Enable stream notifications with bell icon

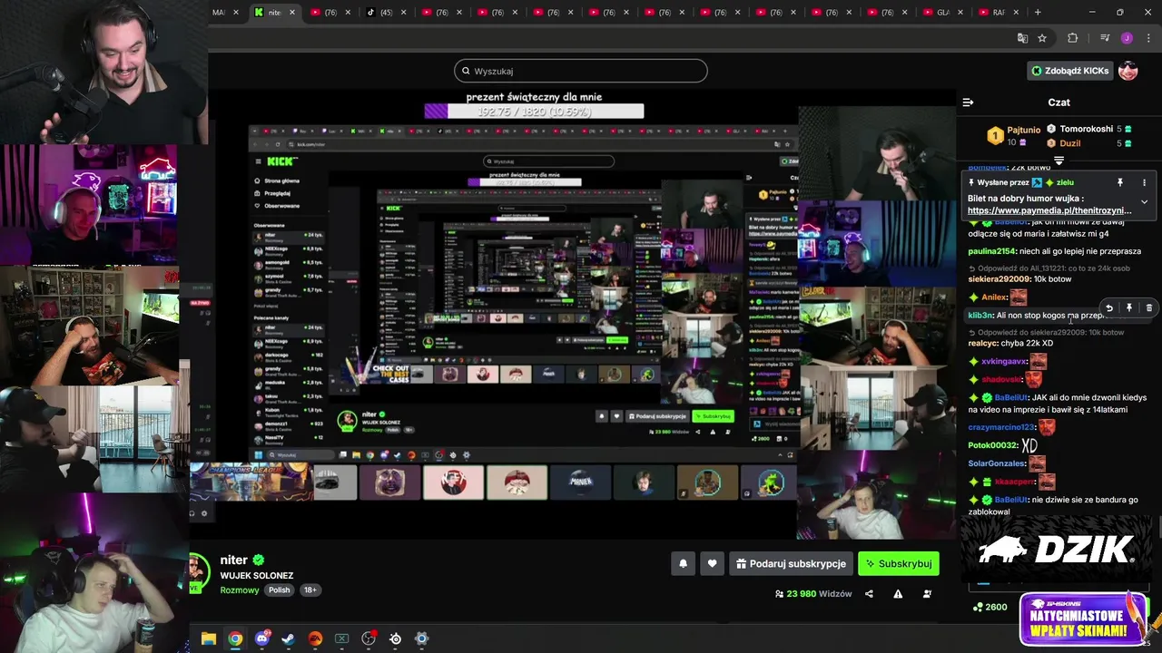683,563
